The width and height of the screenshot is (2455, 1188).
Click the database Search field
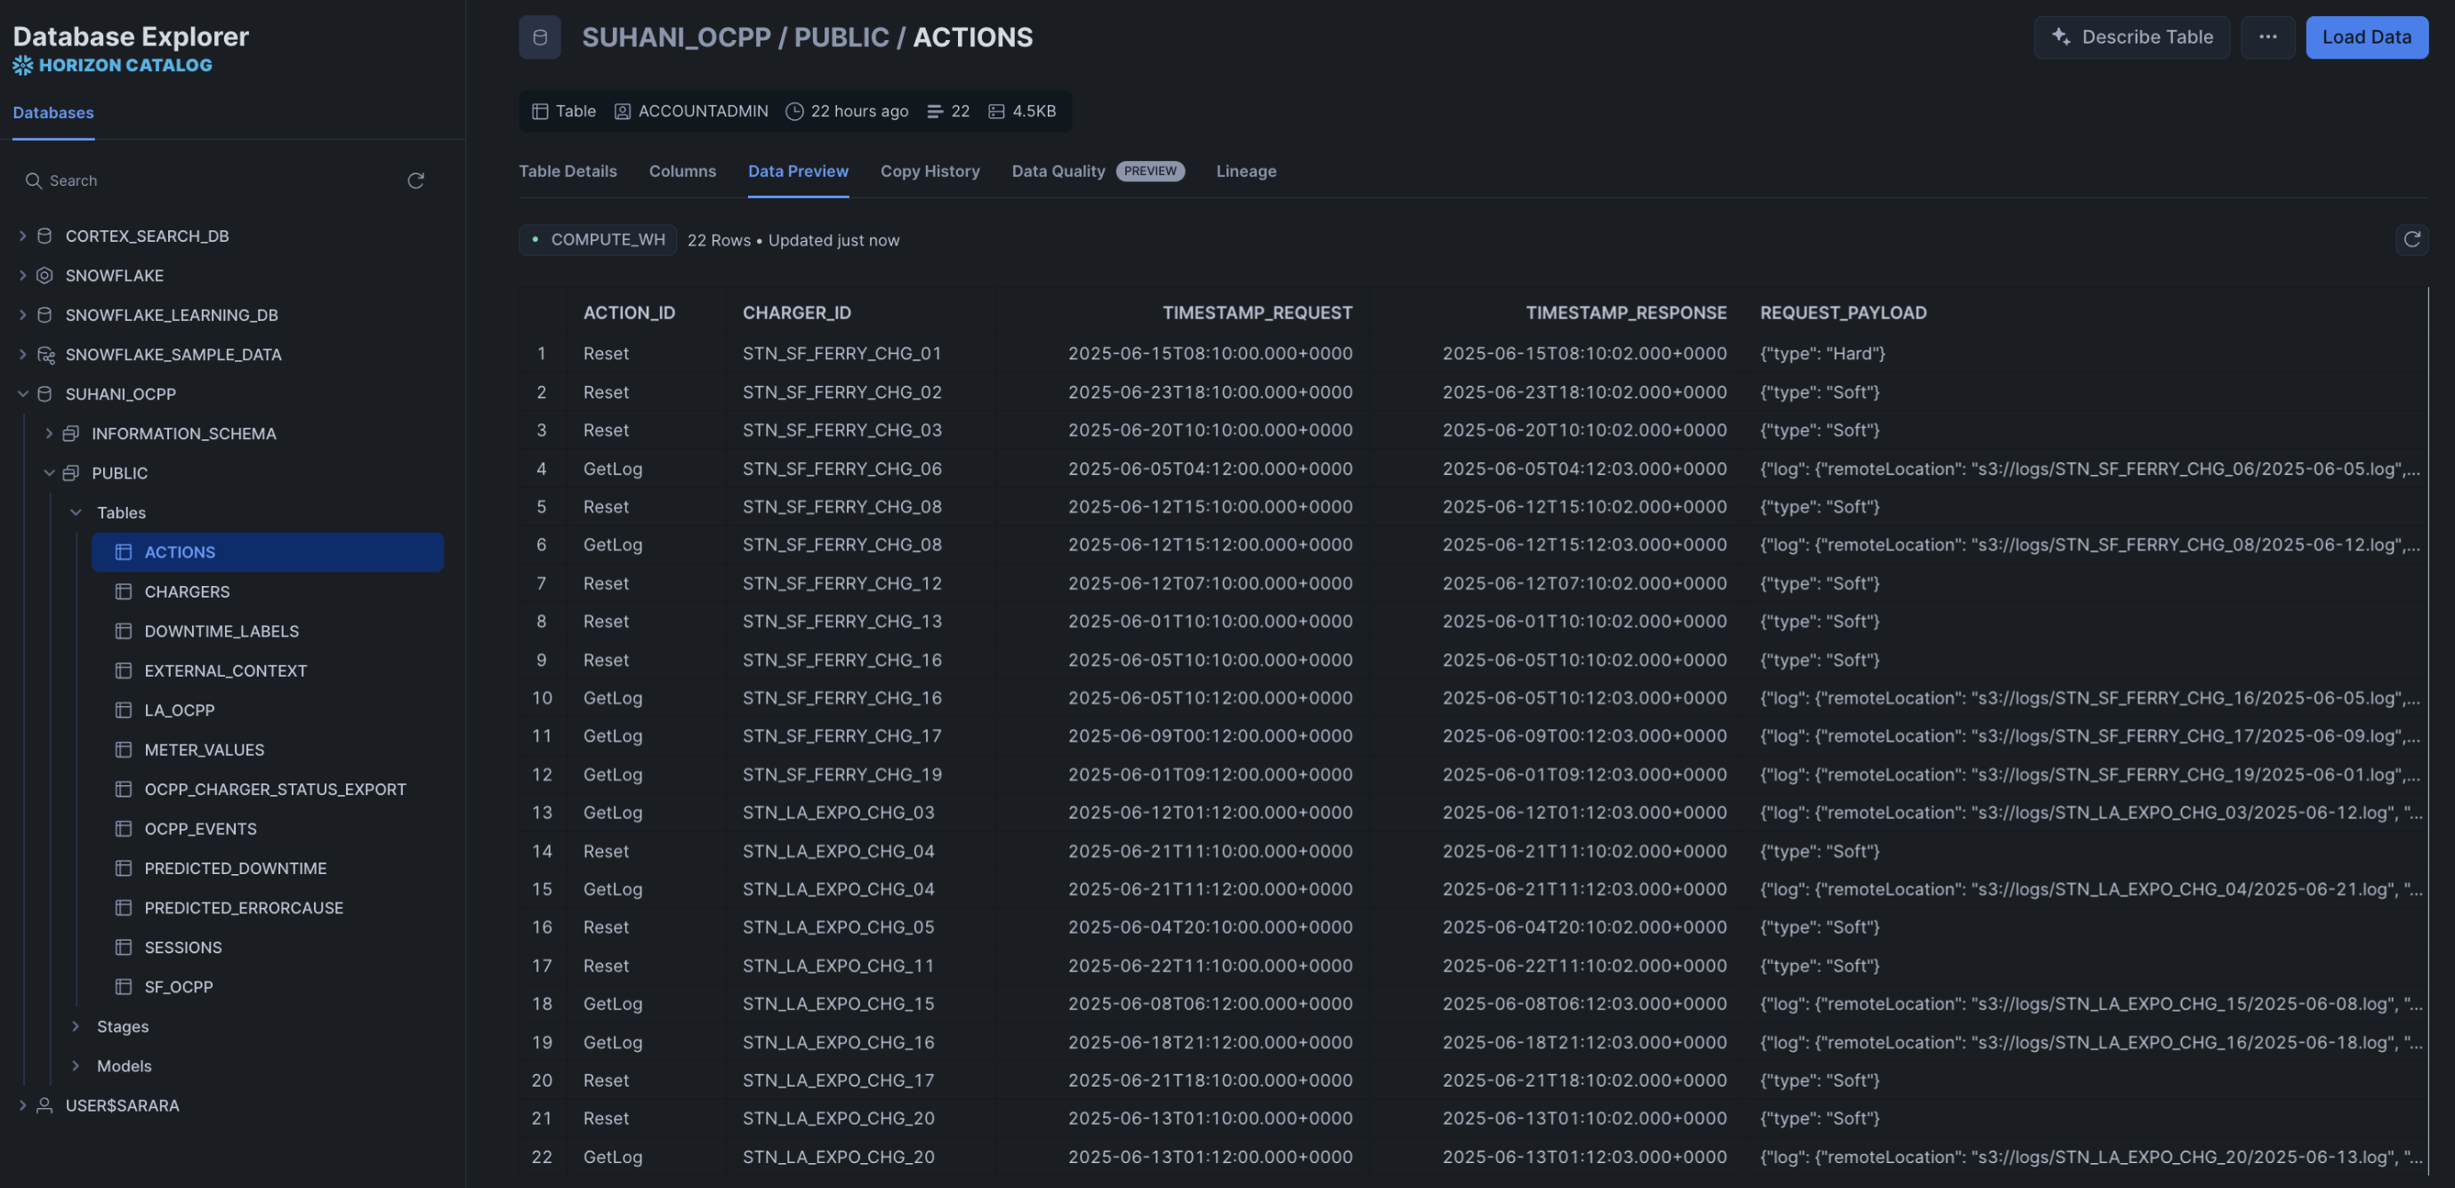(210, 181)
